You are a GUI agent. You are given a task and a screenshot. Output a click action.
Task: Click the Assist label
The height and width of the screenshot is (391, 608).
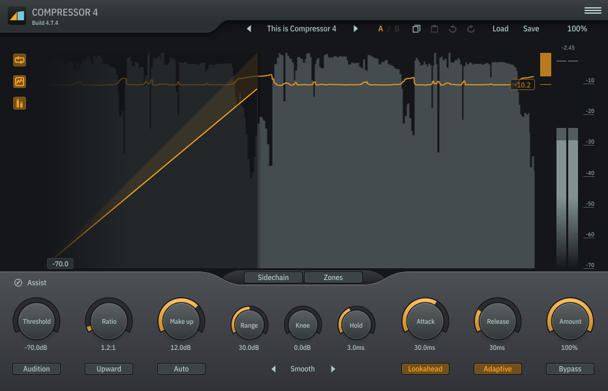tap(37, 283)
